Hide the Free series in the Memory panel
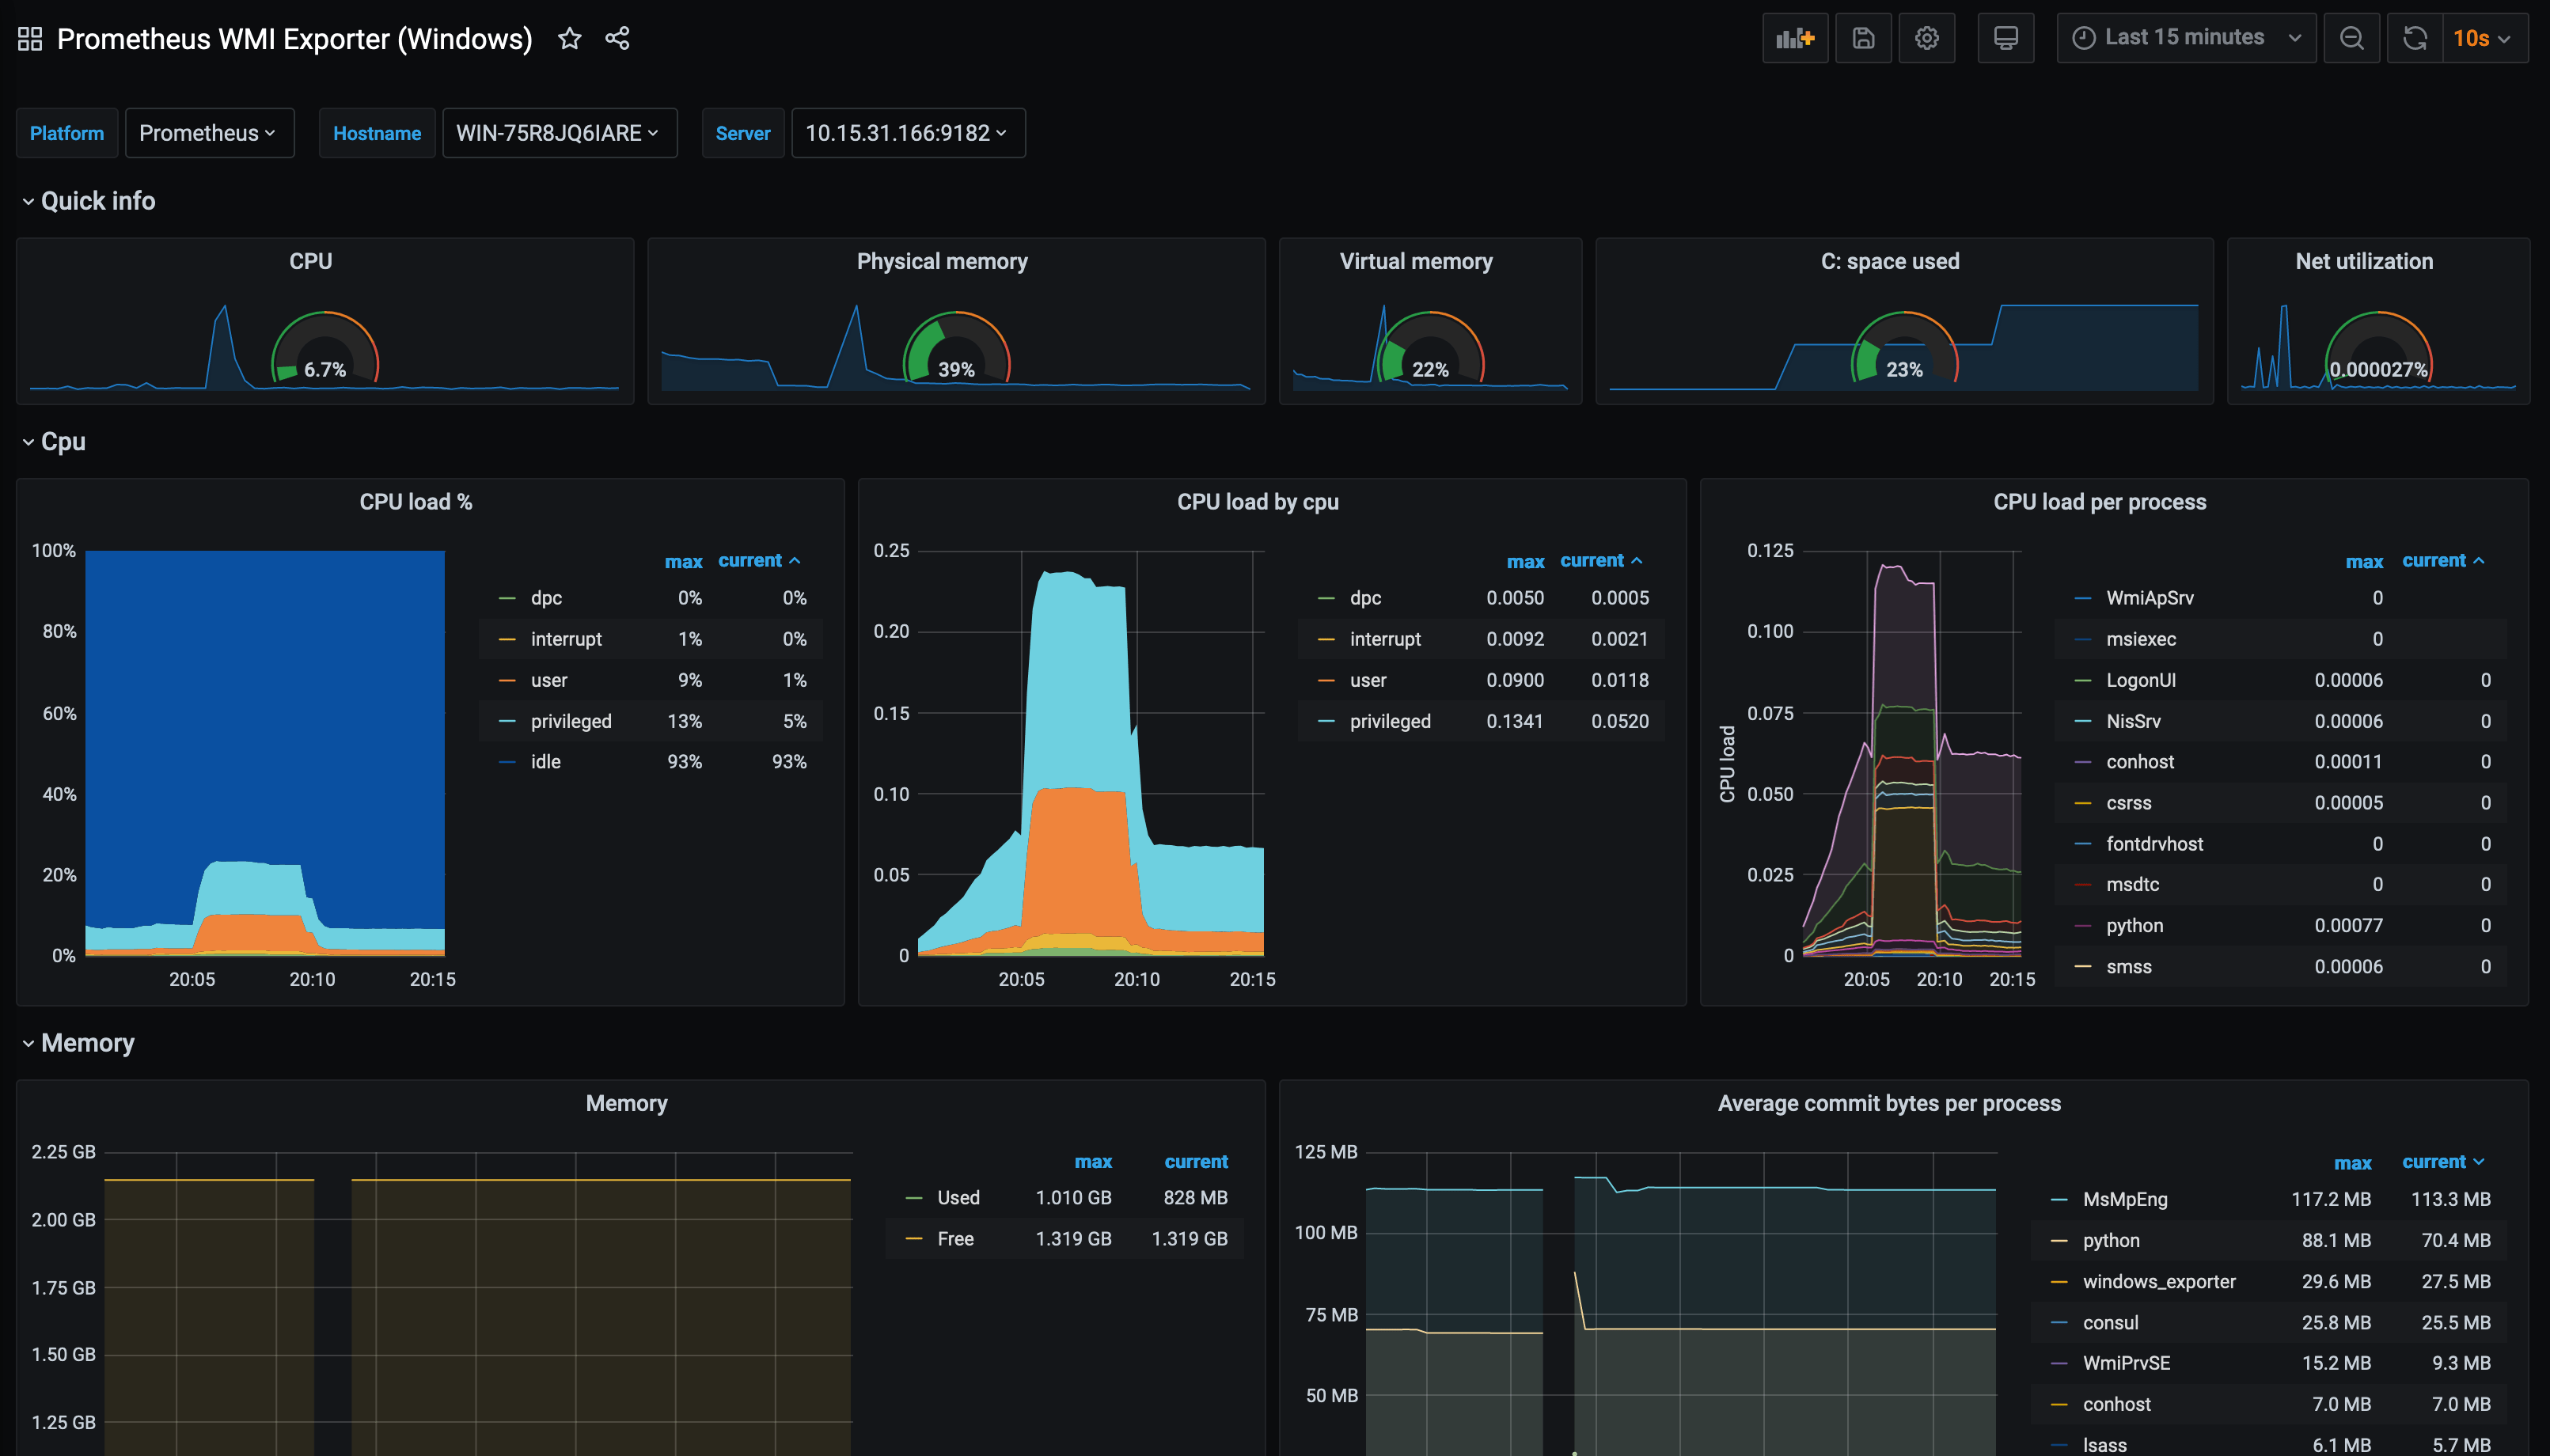Screen dimensions: 2550x1456 [x=956, y=1238]
